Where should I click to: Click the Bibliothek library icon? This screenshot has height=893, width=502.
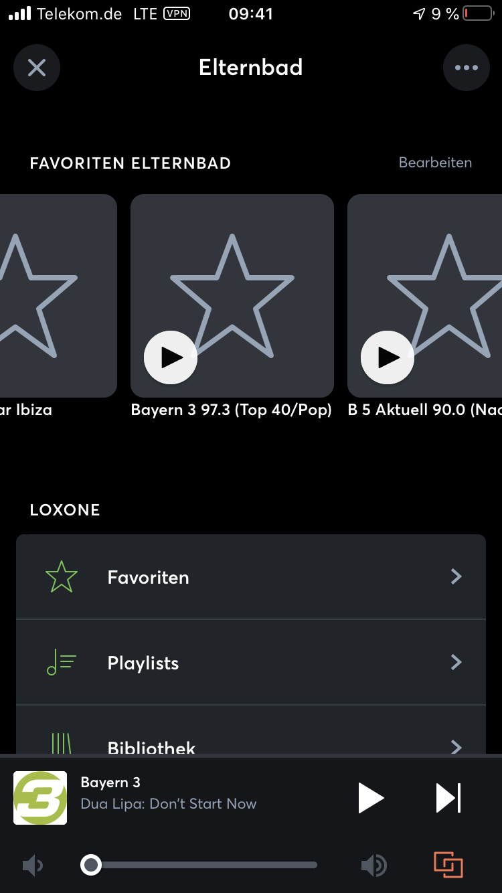pyautogui.click(x=62, y=743)
